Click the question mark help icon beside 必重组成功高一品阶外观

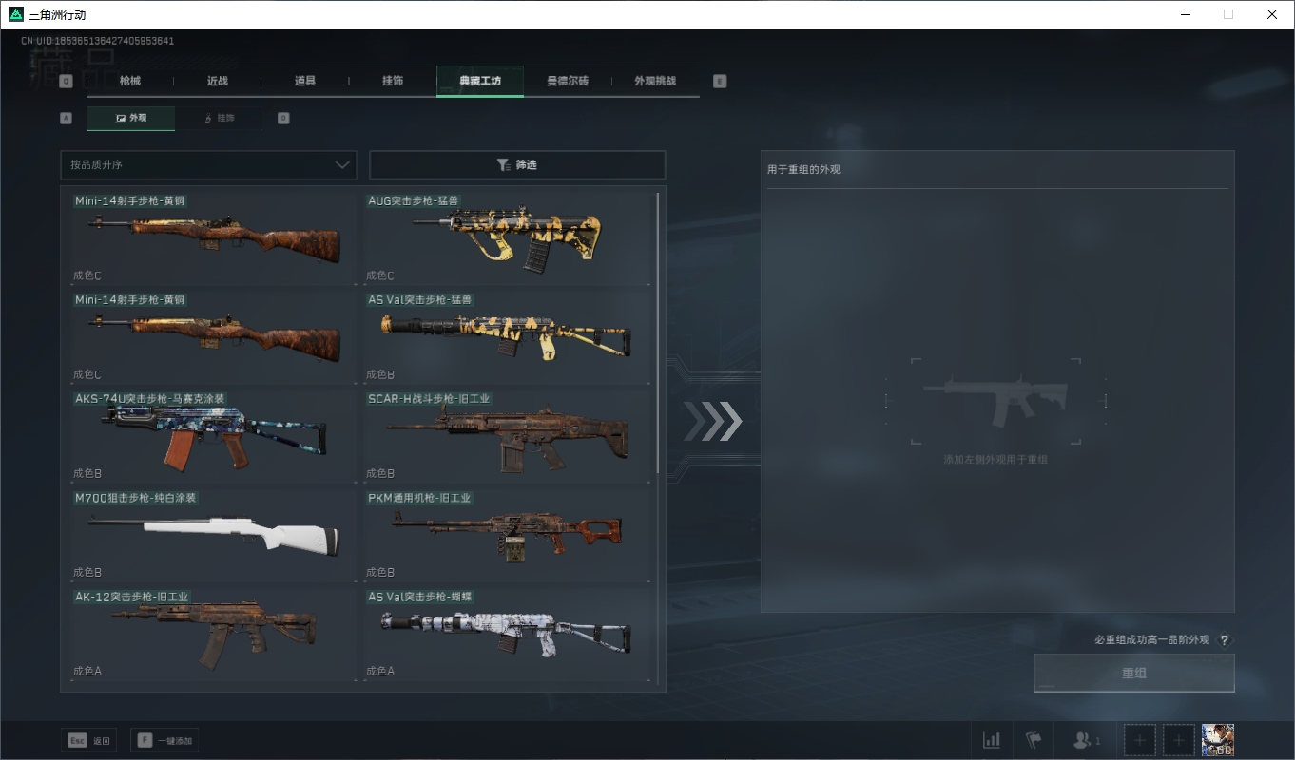click(1225, 640)
